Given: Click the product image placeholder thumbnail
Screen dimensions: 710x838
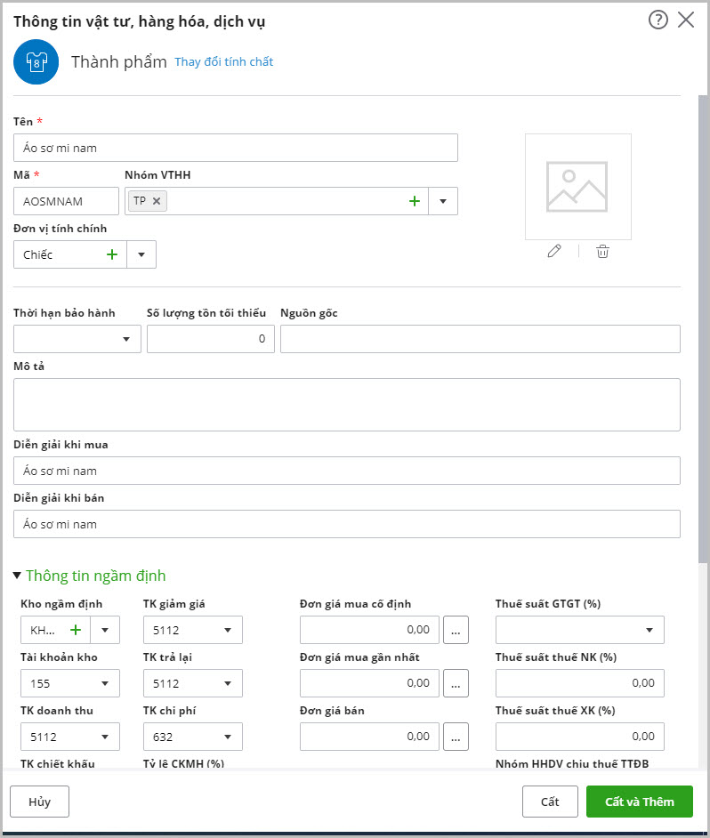Looking at the screenshot, I should (x=577, y=186).
